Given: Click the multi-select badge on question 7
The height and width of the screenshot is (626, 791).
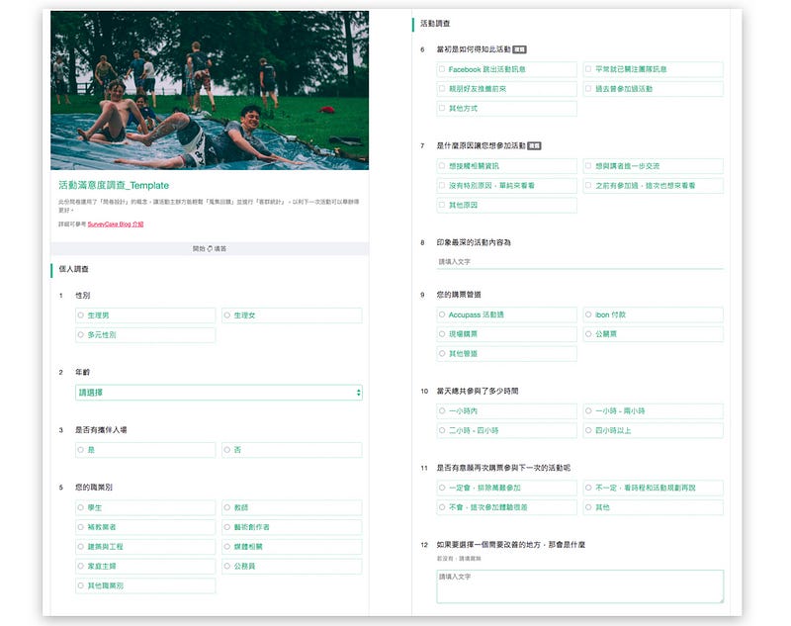Looking at the screenshot, I should (x=534, y=145).
